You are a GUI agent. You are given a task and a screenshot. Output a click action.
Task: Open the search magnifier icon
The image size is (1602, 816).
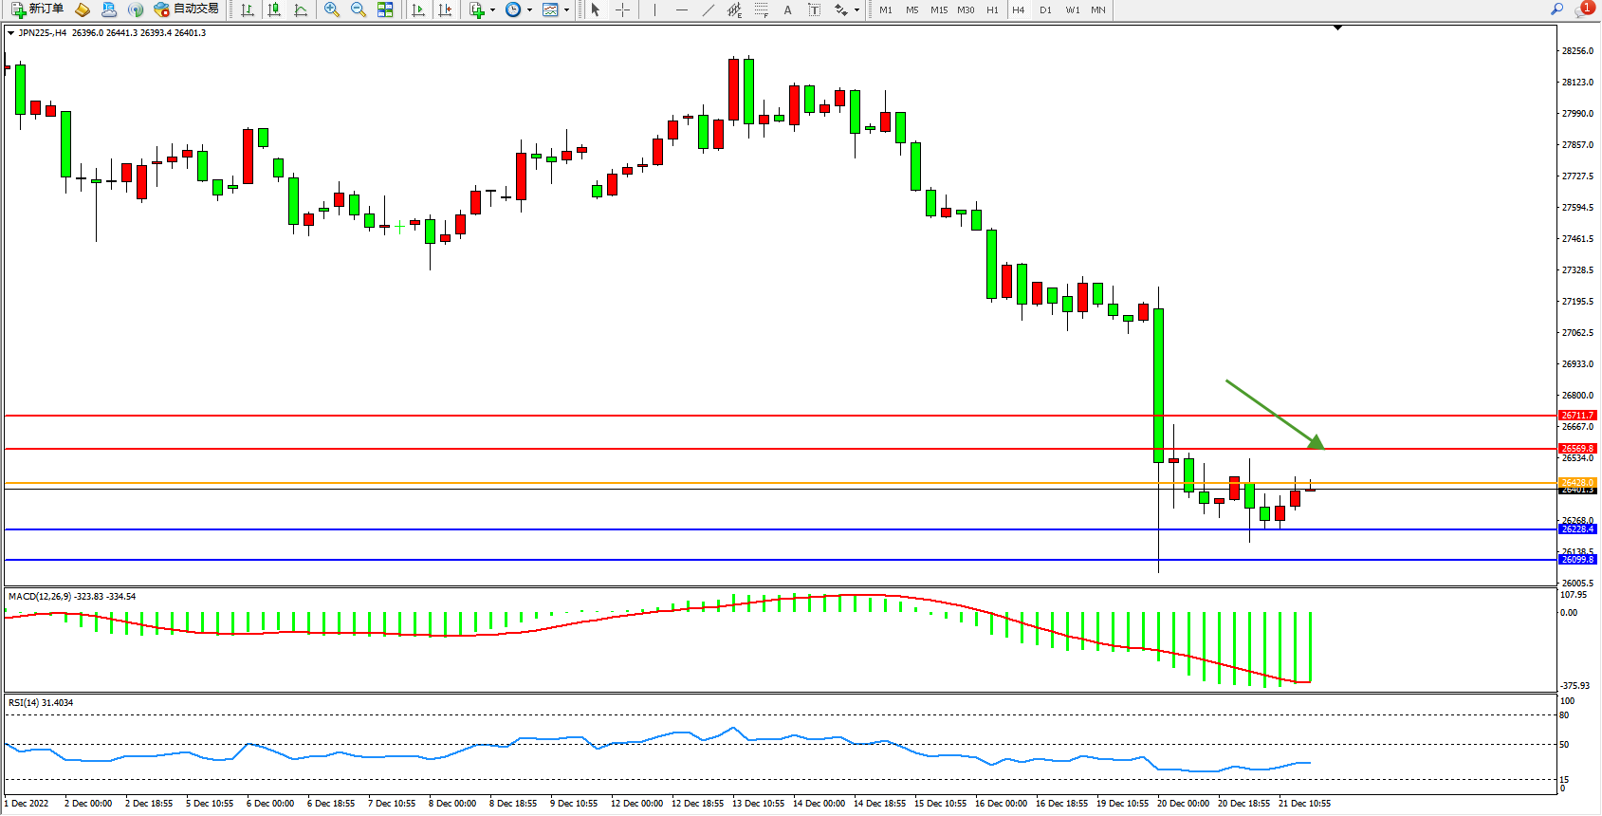pos(1556,9)
